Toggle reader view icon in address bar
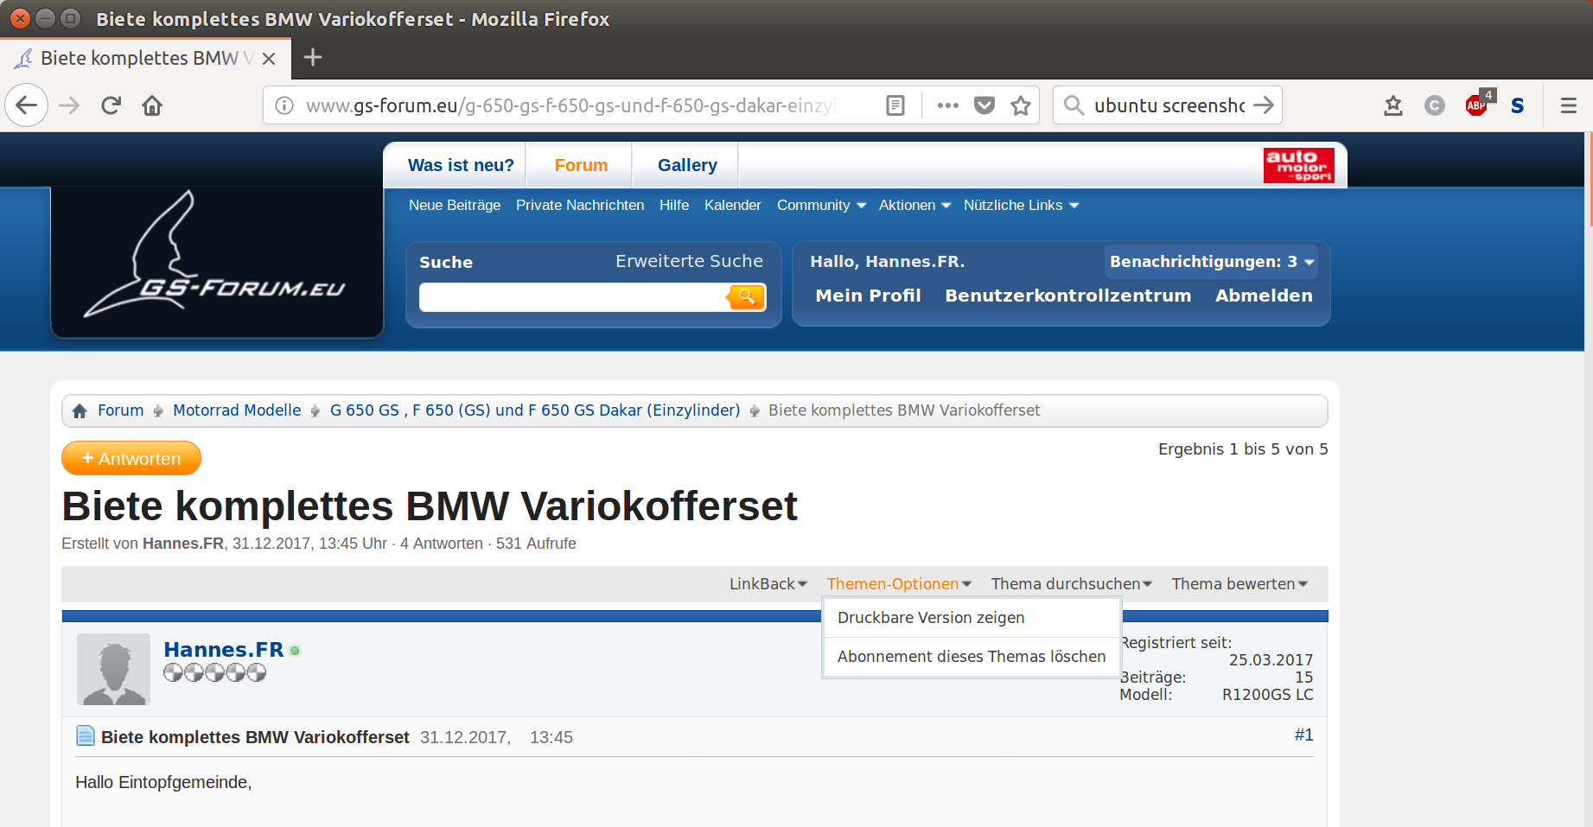The image size is (1593, 827). [x=895, y=105]
